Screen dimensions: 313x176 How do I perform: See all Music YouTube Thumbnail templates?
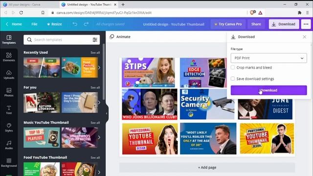(95, 123)
